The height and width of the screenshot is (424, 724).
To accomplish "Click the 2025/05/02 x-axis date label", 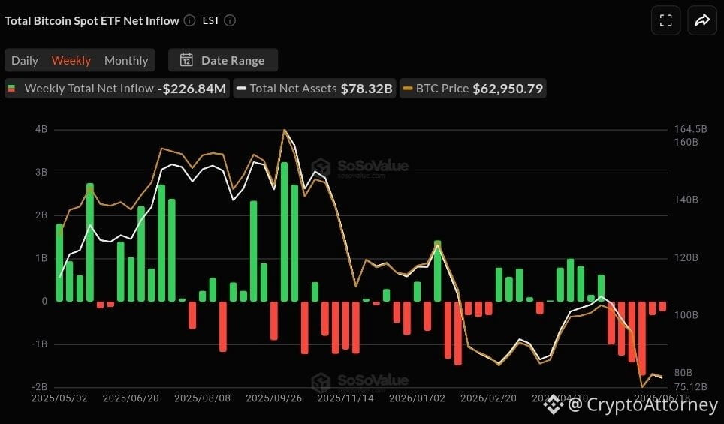I will pos(59,398).
